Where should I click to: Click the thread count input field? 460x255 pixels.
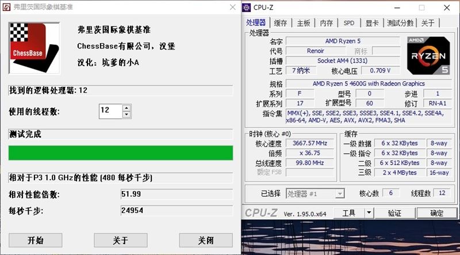pos(111,111)
